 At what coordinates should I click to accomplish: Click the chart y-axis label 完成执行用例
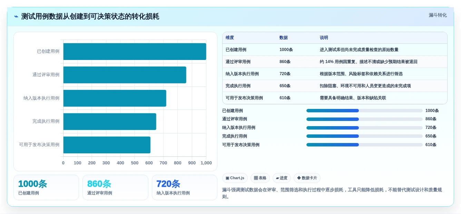pos(46,121)
